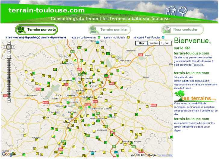Pan the map down with the arrow
The width and height of the screenshot is (219, 164).
9,51
